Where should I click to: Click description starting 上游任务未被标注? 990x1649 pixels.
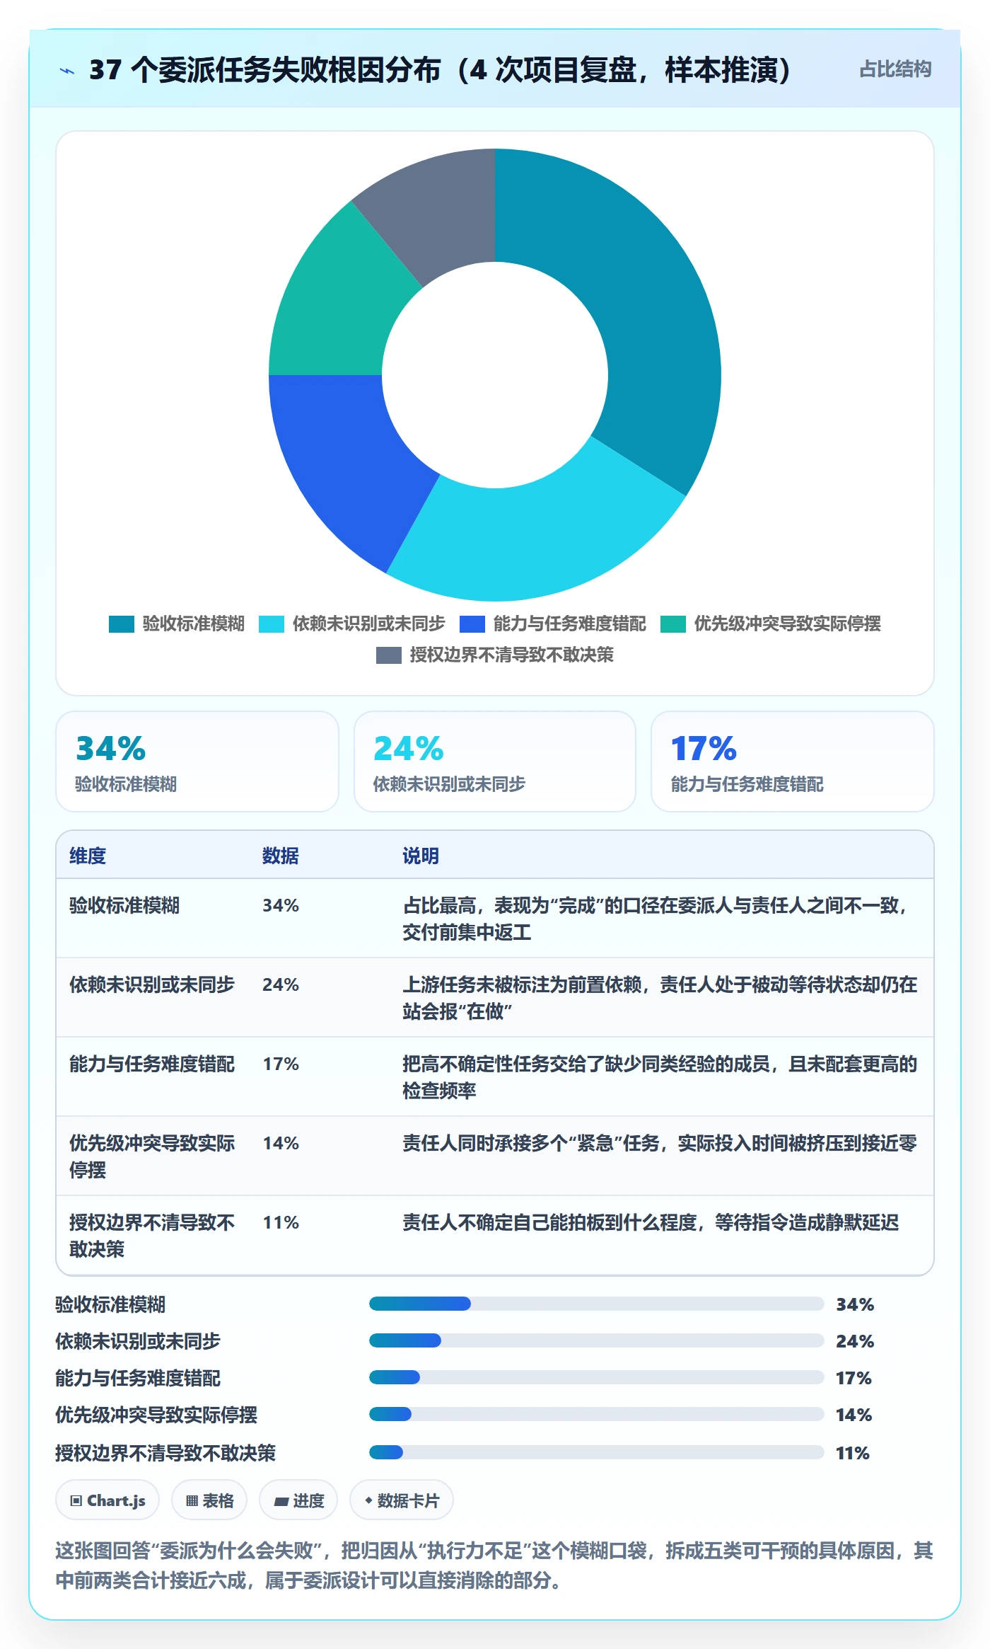pyautogui.click(x=659, y=998)
